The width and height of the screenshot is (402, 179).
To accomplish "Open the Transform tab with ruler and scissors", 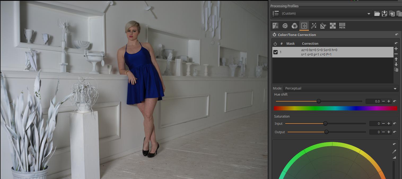I will (x=323, y=26).
